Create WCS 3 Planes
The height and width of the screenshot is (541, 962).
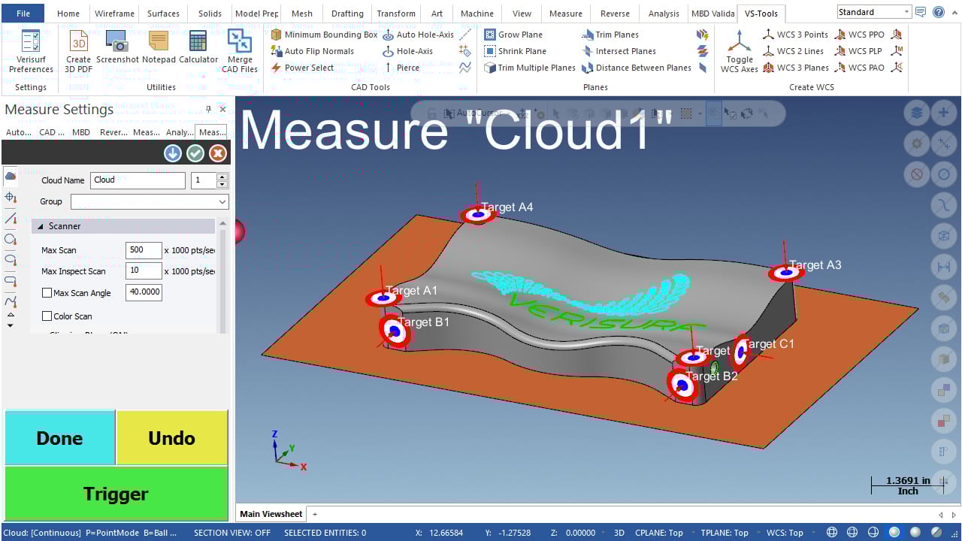click(795, 68)
